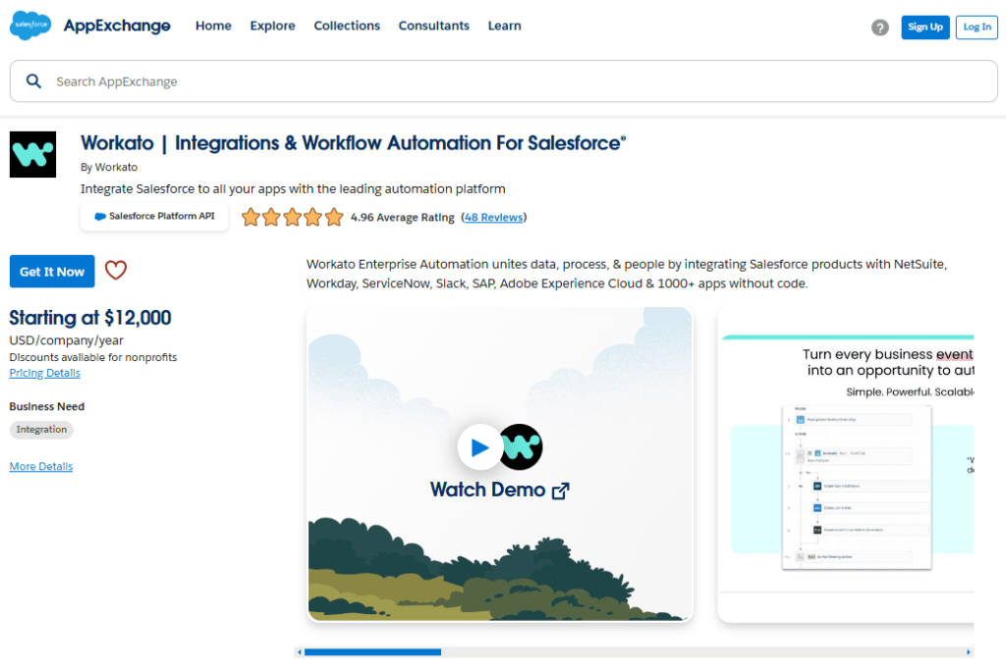1006x672 pixels.
Task: Open the workflow screenshot thumbnail
Action: (846, 464)
